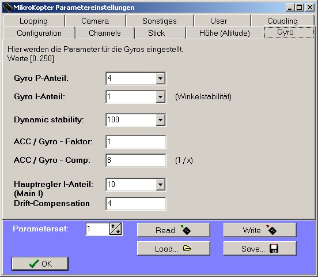Click the Hauptregler I-Anteil value field
This screenshot has width=318, height=277.
point(131,185)
